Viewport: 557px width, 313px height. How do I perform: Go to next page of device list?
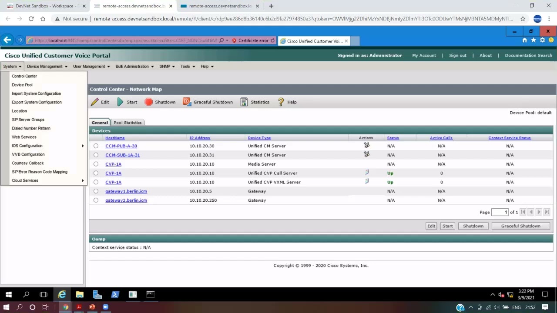point(539,212)
